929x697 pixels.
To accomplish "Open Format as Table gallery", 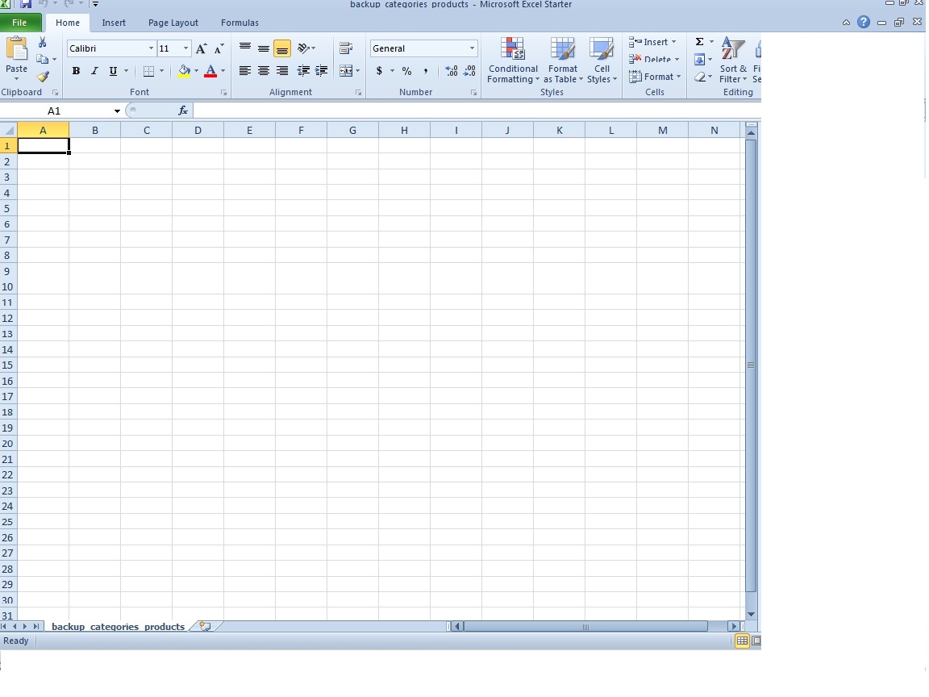I will click(x=563, y=61).
